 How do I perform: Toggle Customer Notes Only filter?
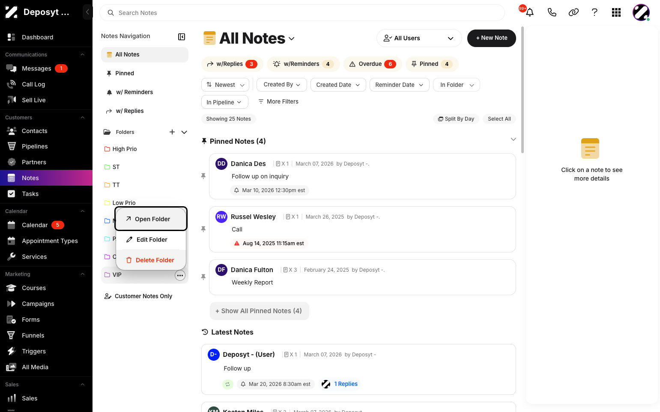[x=139, y=296]
